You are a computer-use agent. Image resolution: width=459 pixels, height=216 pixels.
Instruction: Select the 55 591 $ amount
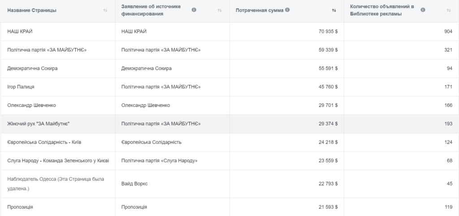click(328, 68)
